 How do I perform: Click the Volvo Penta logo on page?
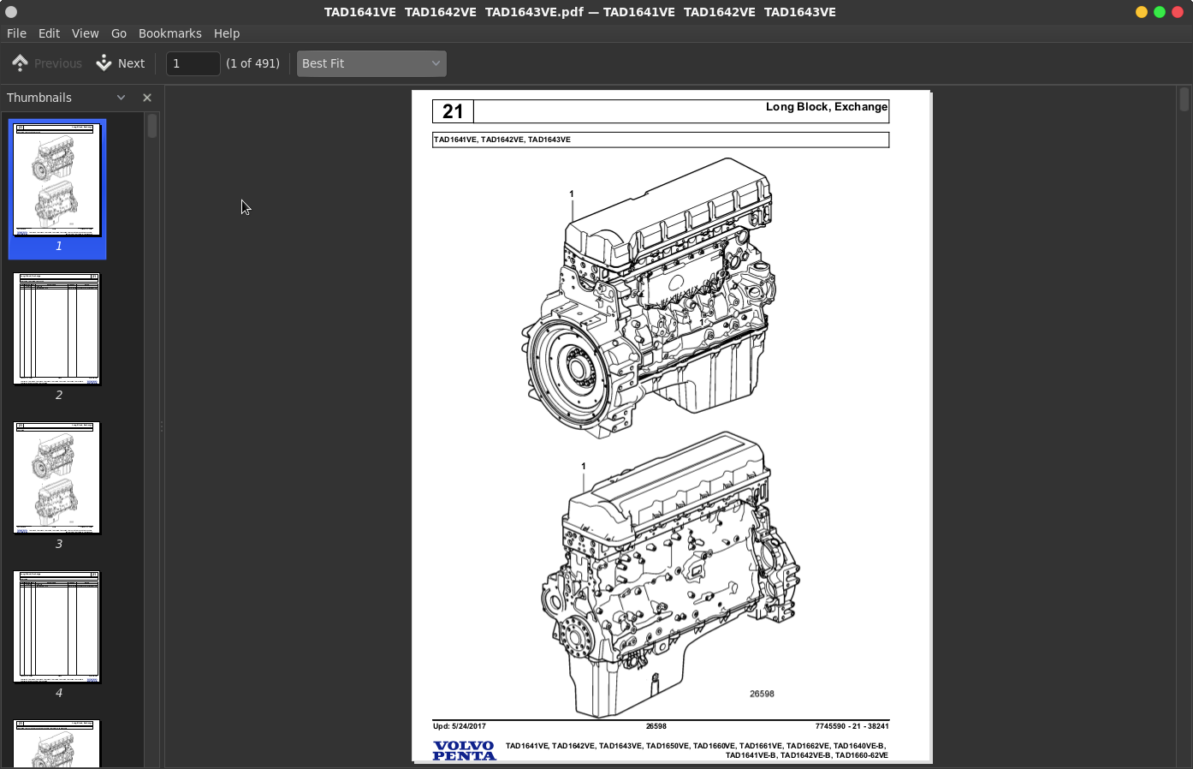click(464, 751)
